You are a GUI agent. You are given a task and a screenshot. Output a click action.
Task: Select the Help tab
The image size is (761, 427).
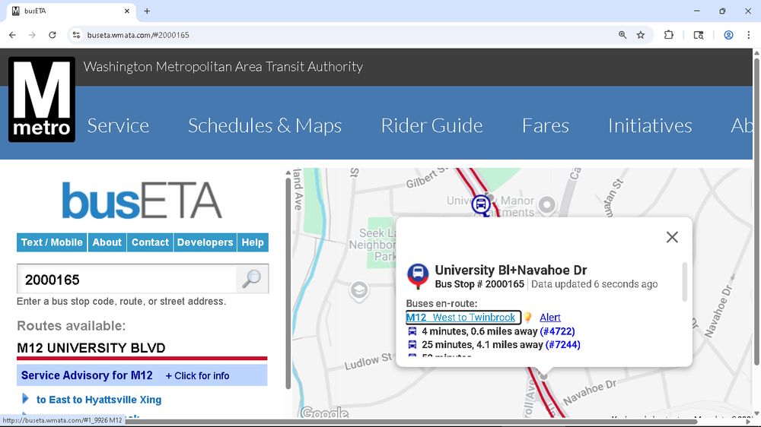[x=253, y=242]
